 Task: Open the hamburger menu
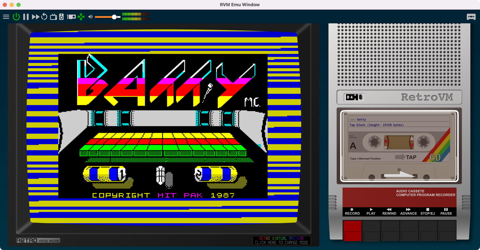click(6, 16)
